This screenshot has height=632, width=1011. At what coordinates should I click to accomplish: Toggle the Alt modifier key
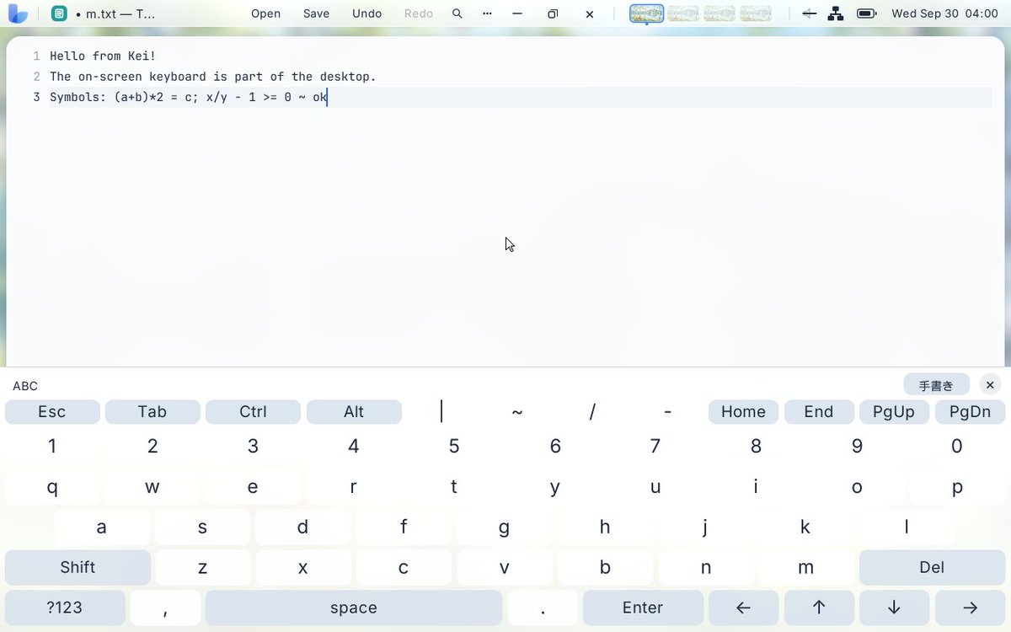point(354,411)
